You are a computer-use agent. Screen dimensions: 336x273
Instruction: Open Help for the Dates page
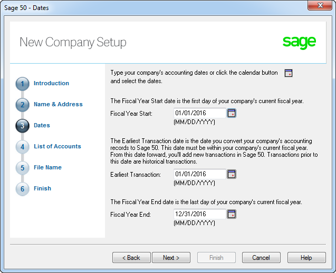(306, 258)
